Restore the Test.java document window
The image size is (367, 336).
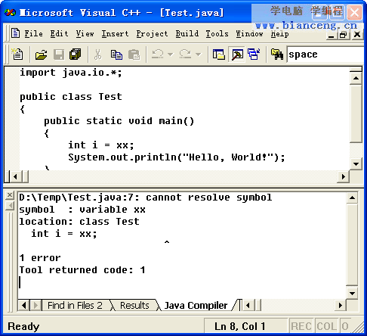[x=343, y=35]
